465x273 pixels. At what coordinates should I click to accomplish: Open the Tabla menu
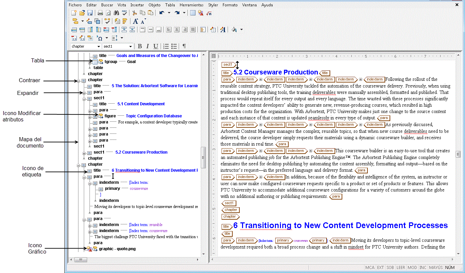pyautogui.click(x=170, y=5)
